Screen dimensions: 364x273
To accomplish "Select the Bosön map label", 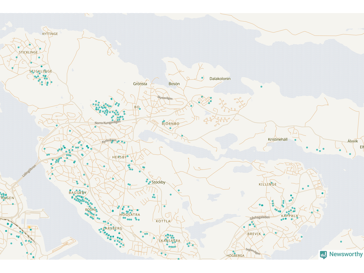I will pos(174,84).
